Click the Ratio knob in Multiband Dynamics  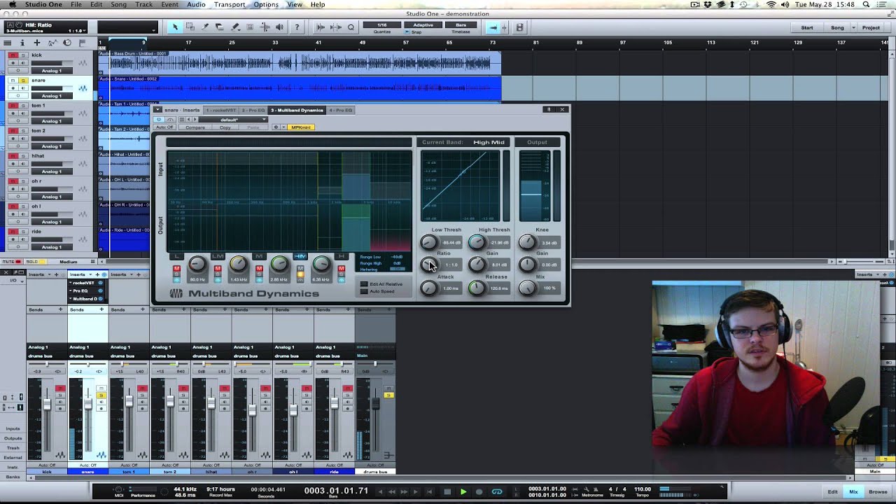click(x=428, y=265)
